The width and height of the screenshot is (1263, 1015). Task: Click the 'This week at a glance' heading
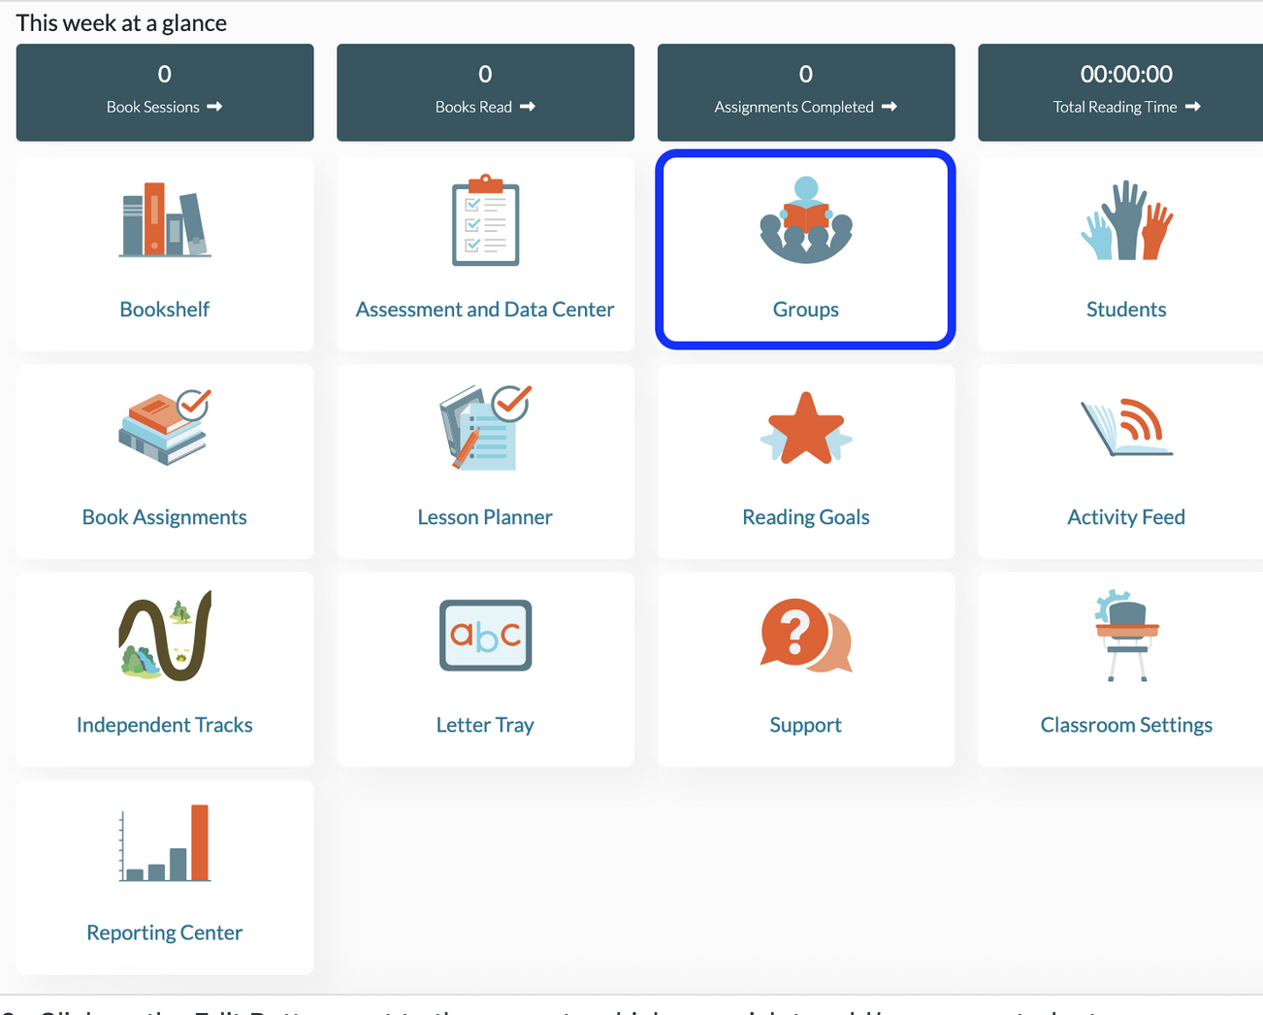pyautogui.click(x=121, y=23)
